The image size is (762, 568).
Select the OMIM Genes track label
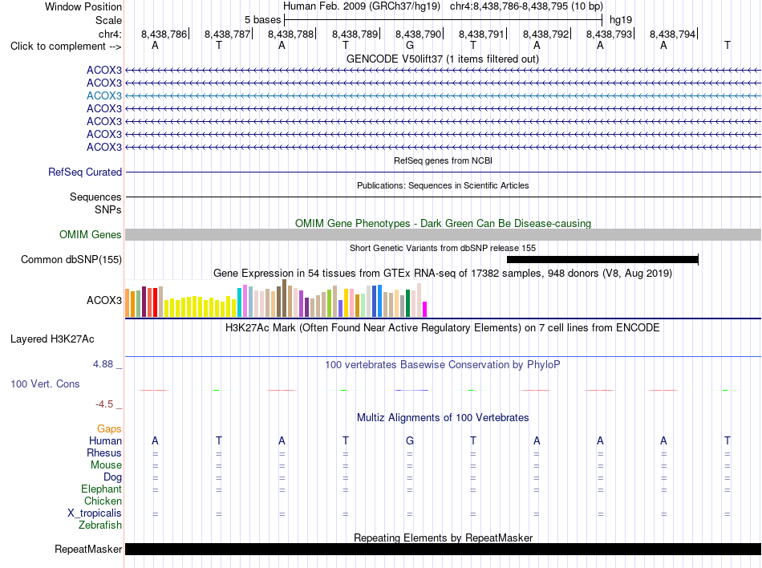click(90, 235)
